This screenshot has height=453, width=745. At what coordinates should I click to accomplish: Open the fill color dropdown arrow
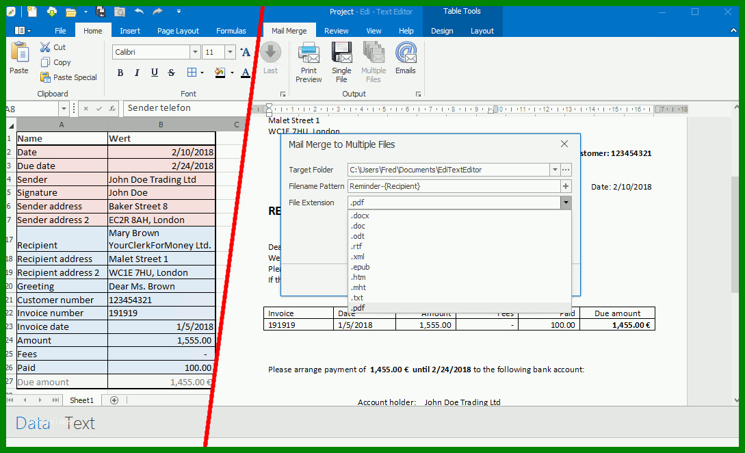pyautogui.click(x=232, y=73)
